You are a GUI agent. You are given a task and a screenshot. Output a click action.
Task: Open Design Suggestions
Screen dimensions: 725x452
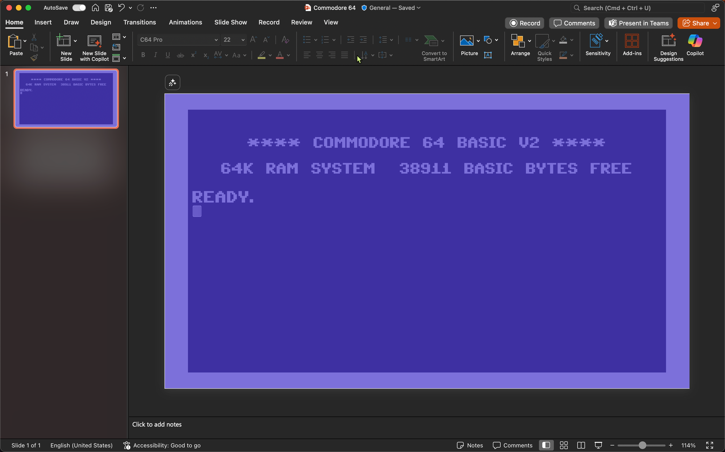668,47
